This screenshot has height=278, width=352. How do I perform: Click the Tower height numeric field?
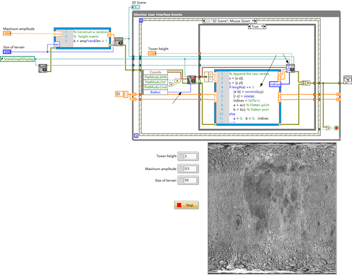[191, 156]
